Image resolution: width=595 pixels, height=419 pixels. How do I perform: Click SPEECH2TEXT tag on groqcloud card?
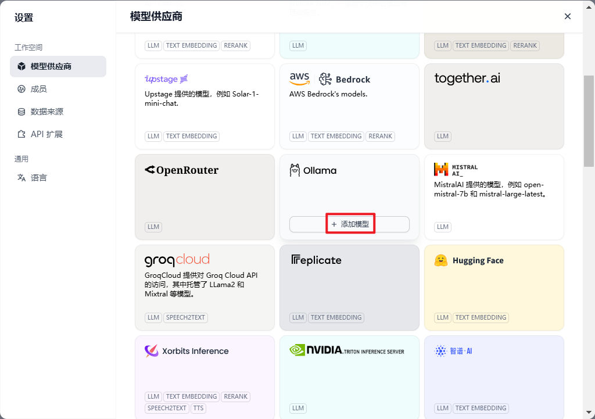[185, 318]
